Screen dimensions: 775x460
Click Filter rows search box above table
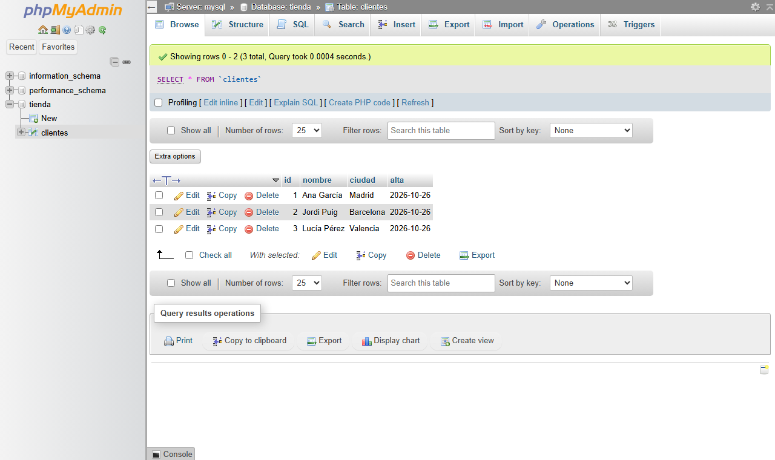pyautogui.click(x=441, y=130)
